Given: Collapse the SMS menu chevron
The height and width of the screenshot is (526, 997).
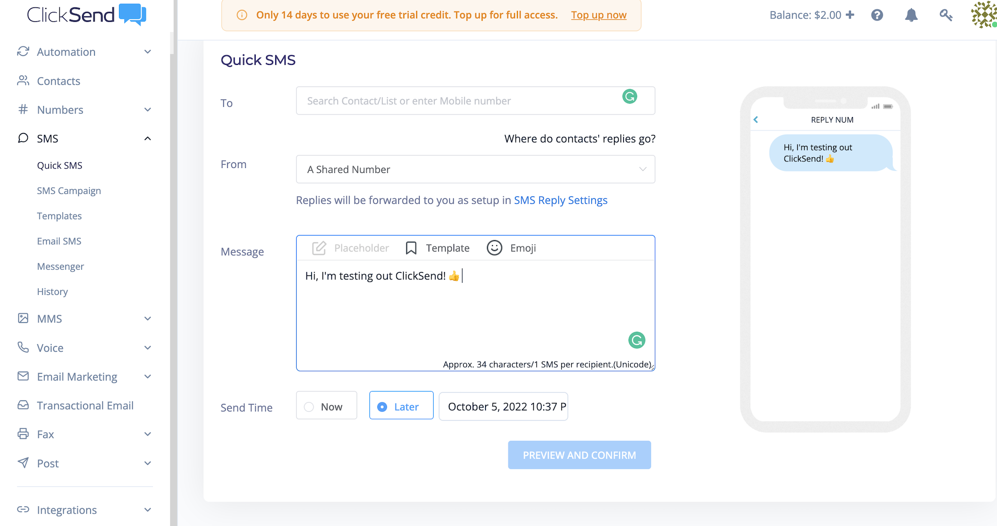Looking at the screenshot, I should pos(148,138).
